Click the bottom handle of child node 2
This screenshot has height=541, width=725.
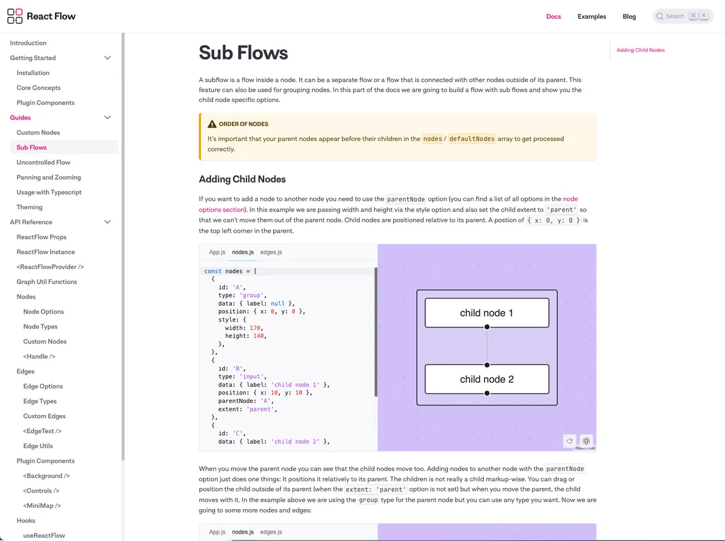click(x=487, y=393)
